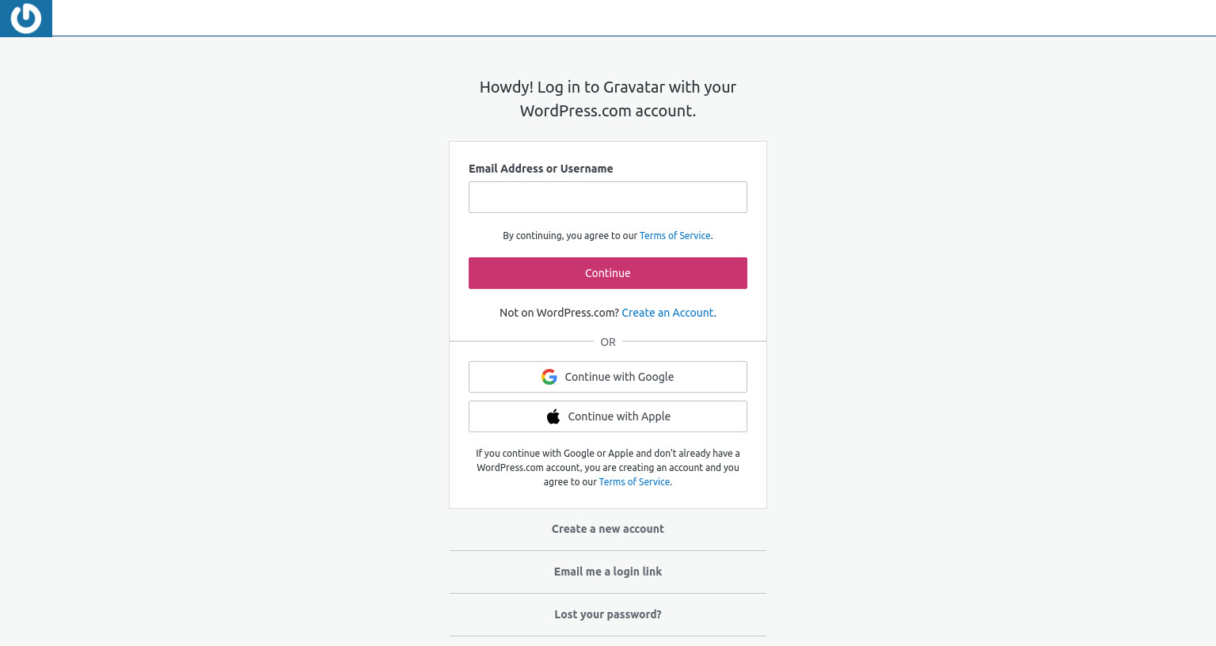Click the Google or Apple disclaimer paragraph
The height and width of the screenshot is (646, 1216).
click(x=608, y=468)
